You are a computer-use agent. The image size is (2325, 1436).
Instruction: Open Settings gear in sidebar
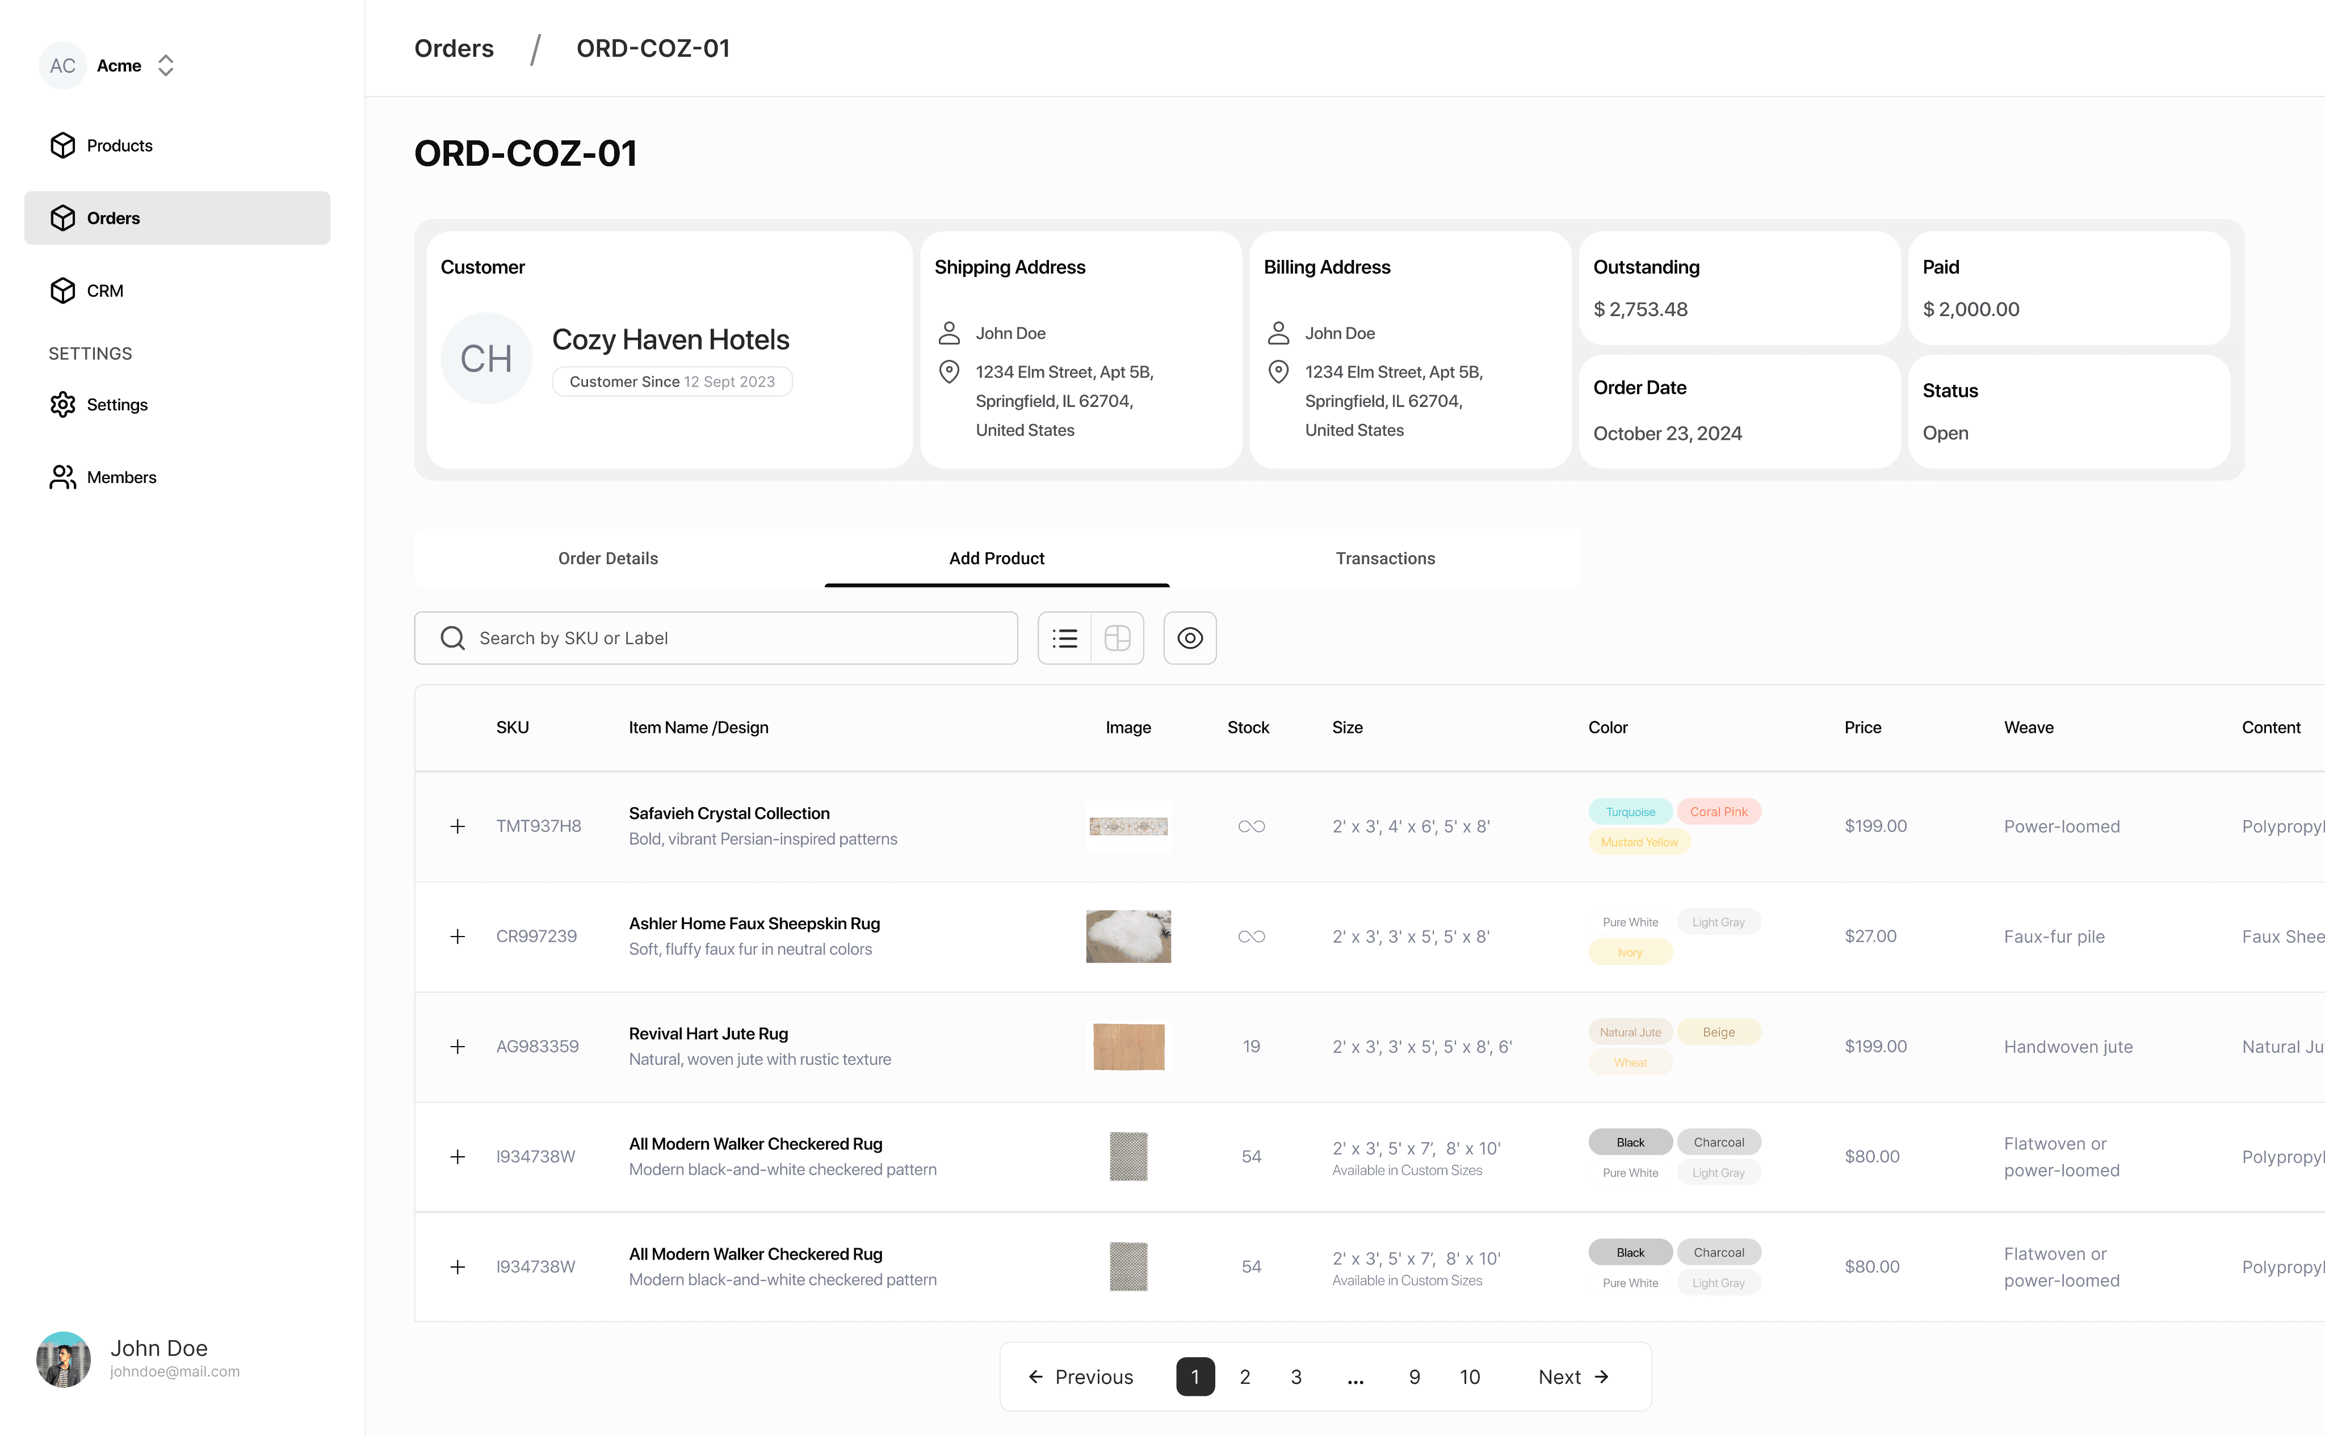(x=62, y=405)
